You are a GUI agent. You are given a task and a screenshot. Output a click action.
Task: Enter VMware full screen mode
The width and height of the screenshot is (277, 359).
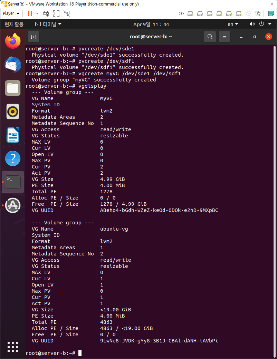[56, 13]
